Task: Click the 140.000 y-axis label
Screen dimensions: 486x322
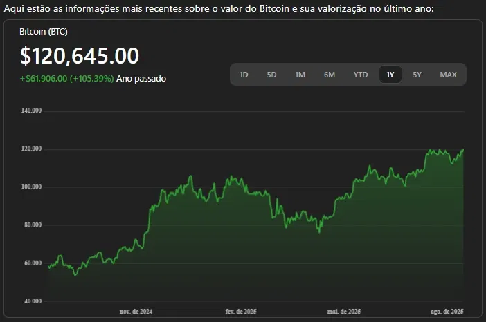Action: pos(32,111)
